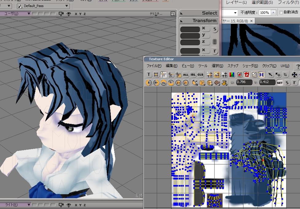Click the ISL island select button
Screen dimensions: 300x209
193,75
